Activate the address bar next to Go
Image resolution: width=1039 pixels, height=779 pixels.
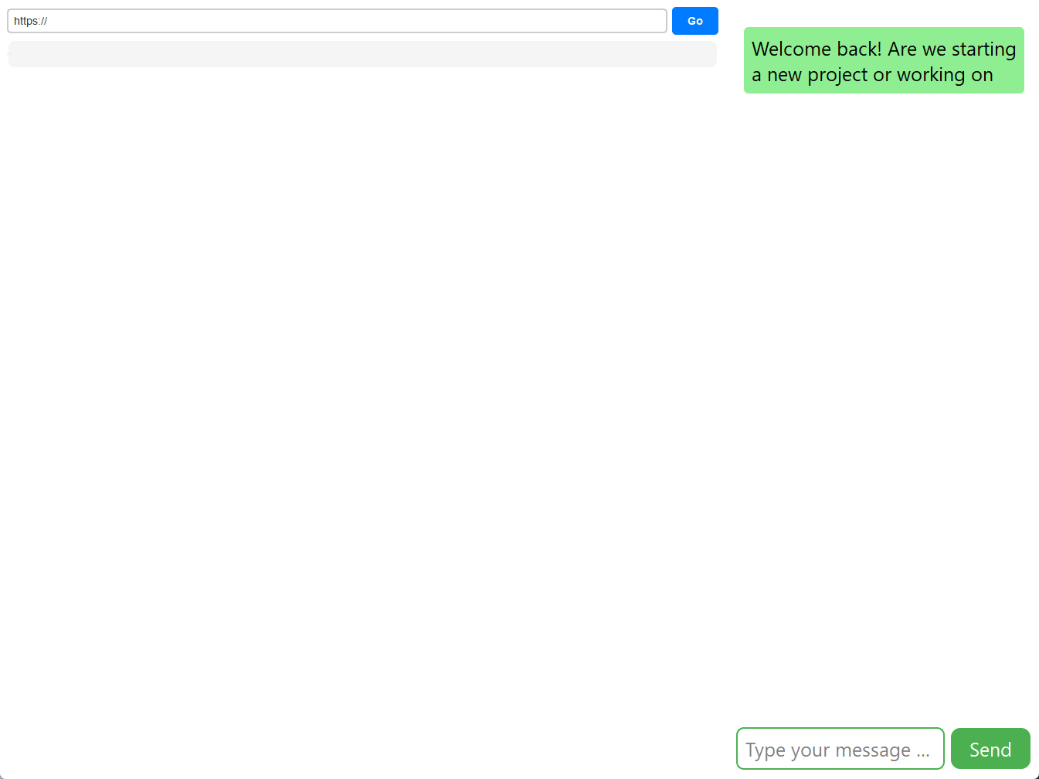[x=337, y=21]
